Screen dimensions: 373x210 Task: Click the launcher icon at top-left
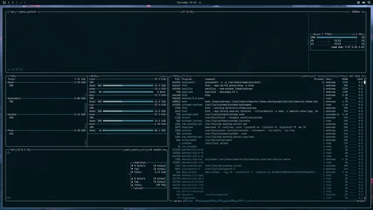coord(4,2)
